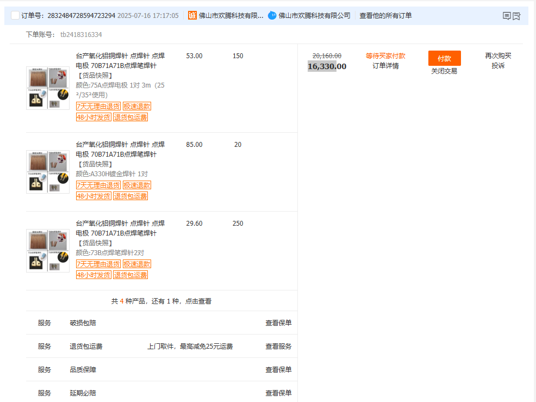Select unit price 85.00
This screenshot has height=402, width=536.
pos(194,144)
